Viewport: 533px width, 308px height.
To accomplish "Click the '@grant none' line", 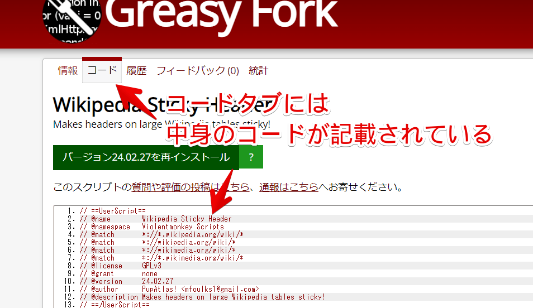I will [118, 273].
